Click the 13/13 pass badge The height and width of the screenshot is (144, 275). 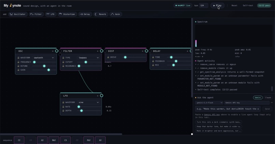click(264, 5)
